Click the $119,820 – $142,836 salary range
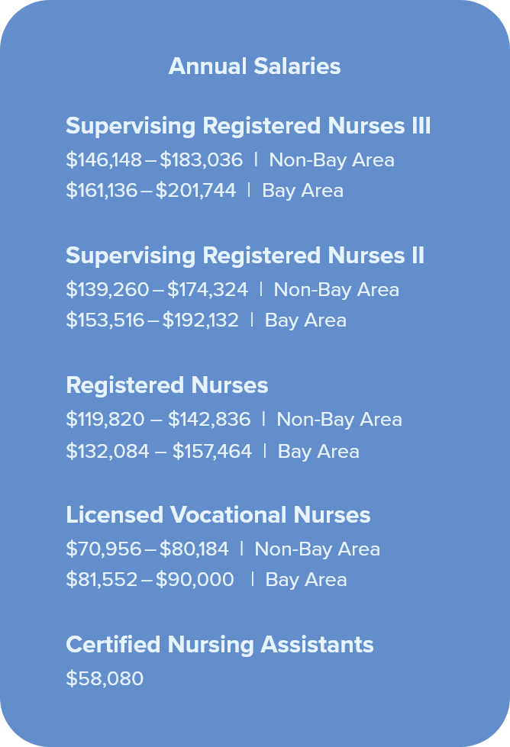The height and width of the screenshot is (747, 510). pos(158,419)
